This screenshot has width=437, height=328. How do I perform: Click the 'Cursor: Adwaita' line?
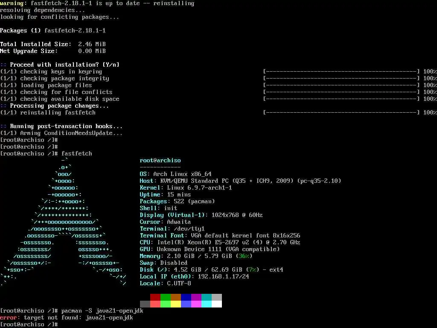[165, 222]
